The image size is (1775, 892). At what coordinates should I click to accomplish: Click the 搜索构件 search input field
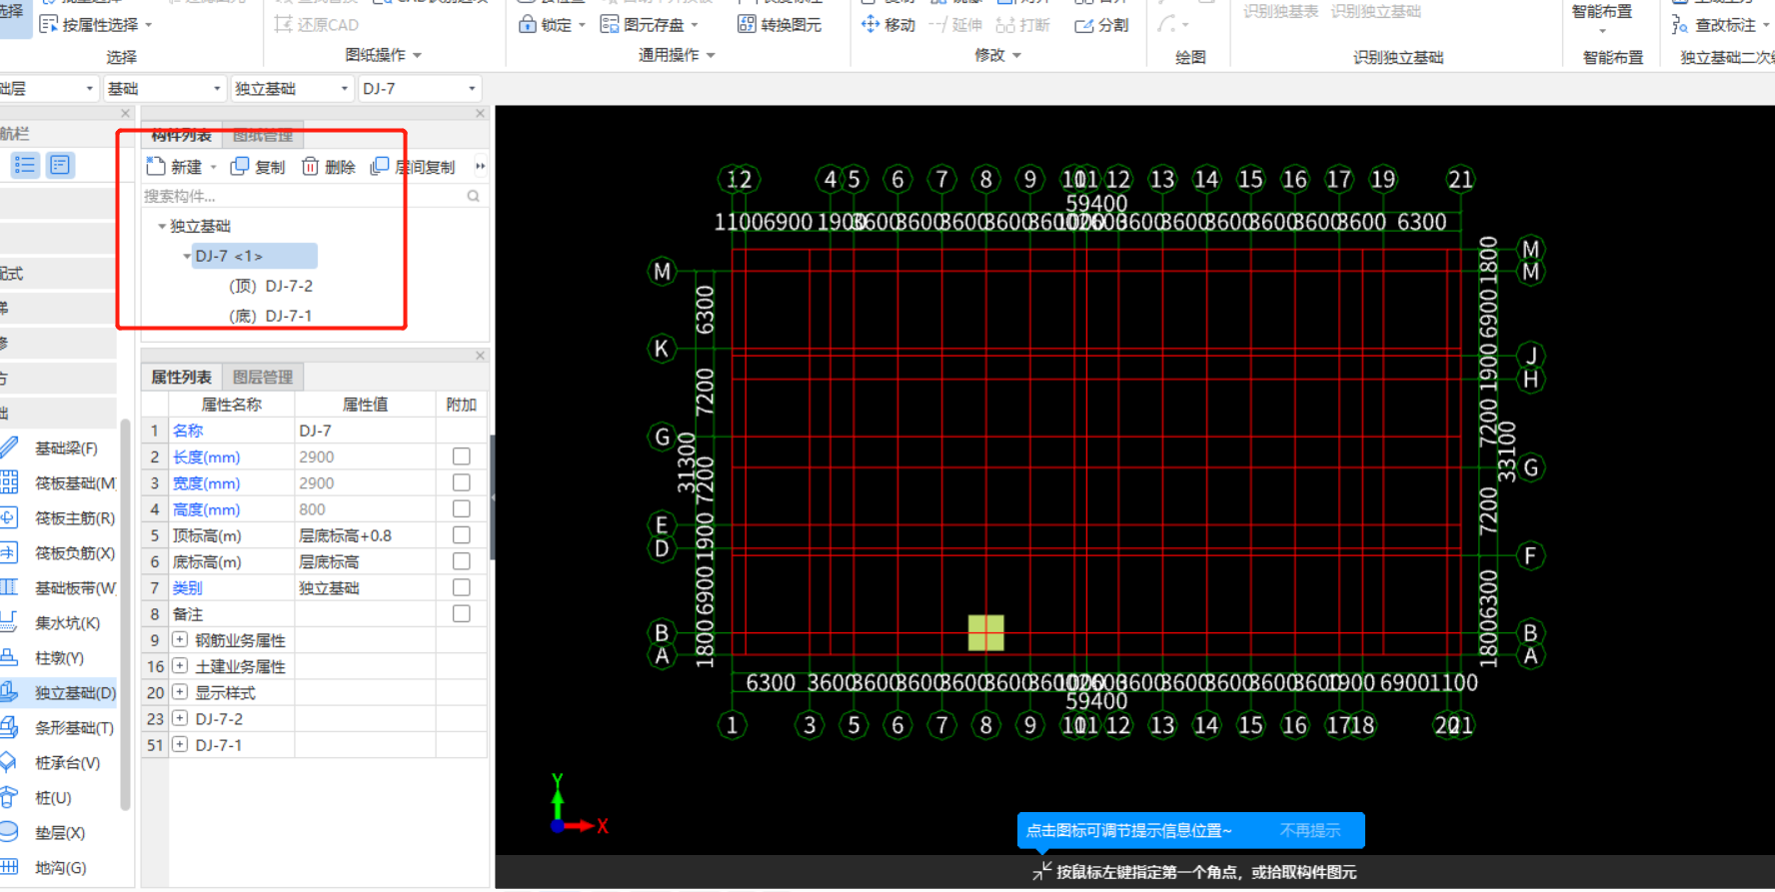tap(303, 196)
